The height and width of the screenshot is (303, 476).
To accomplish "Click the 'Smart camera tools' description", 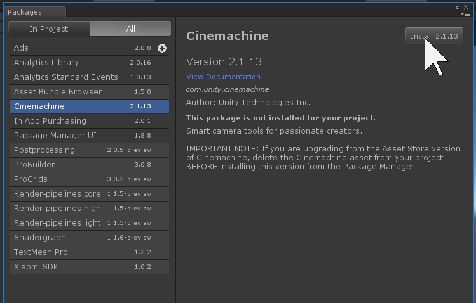I will (x=274, y=131).
